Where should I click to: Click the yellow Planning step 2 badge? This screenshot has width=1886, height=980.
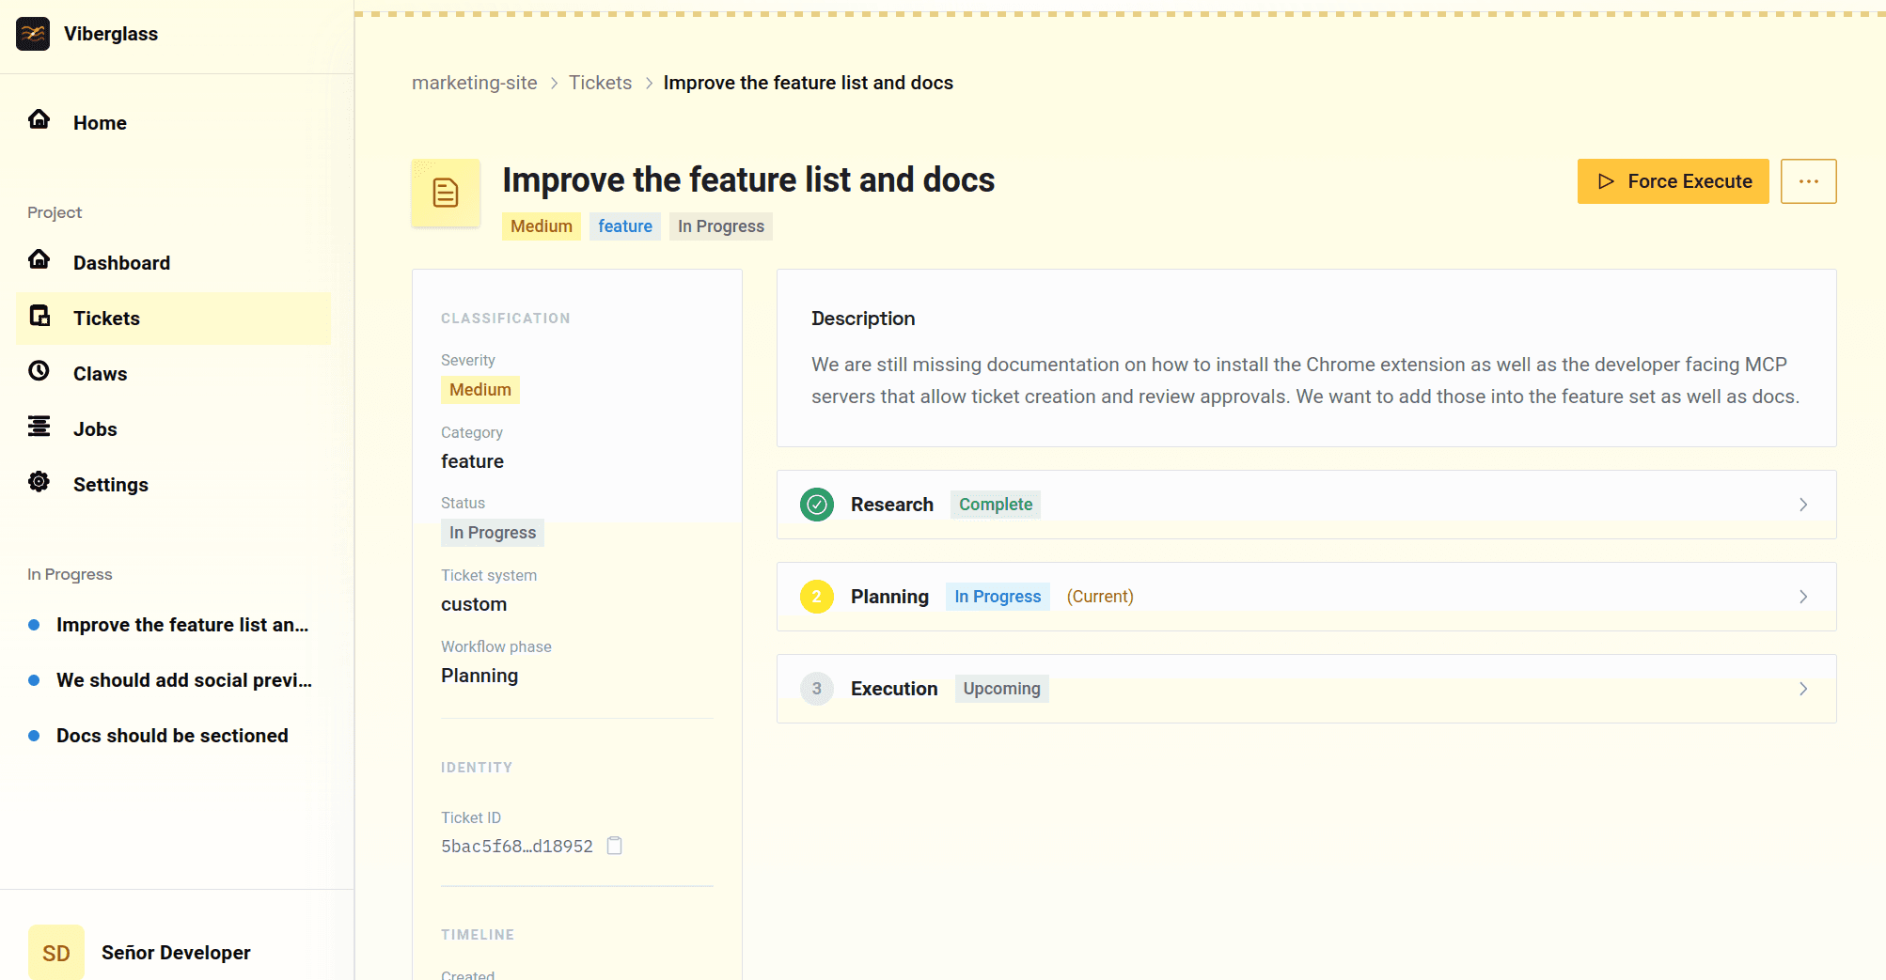pyautogui.click(x=817, y=597)
